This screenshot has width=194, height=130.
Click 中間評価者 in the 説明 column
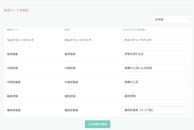(x=71, y=82)
